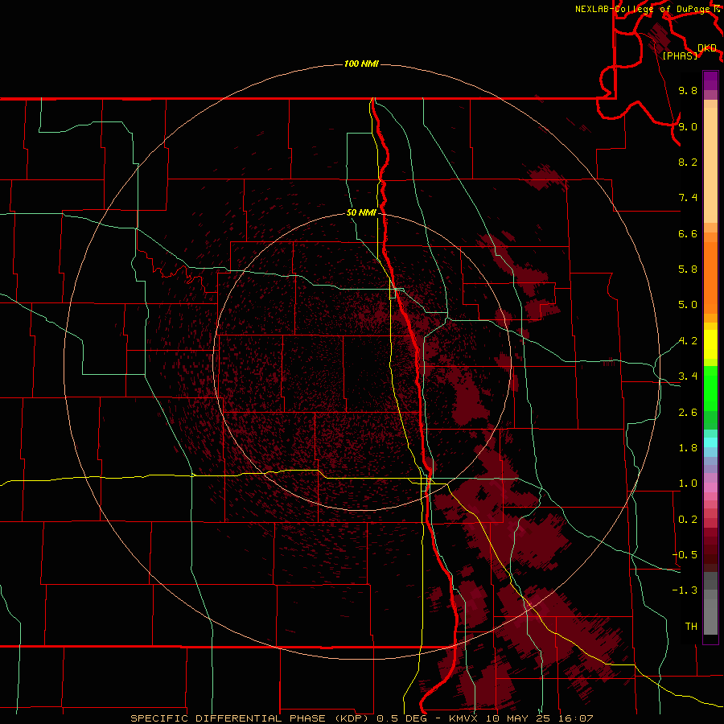
Task: Click the orange segment of the color bar
Action: tap(710, 277)
